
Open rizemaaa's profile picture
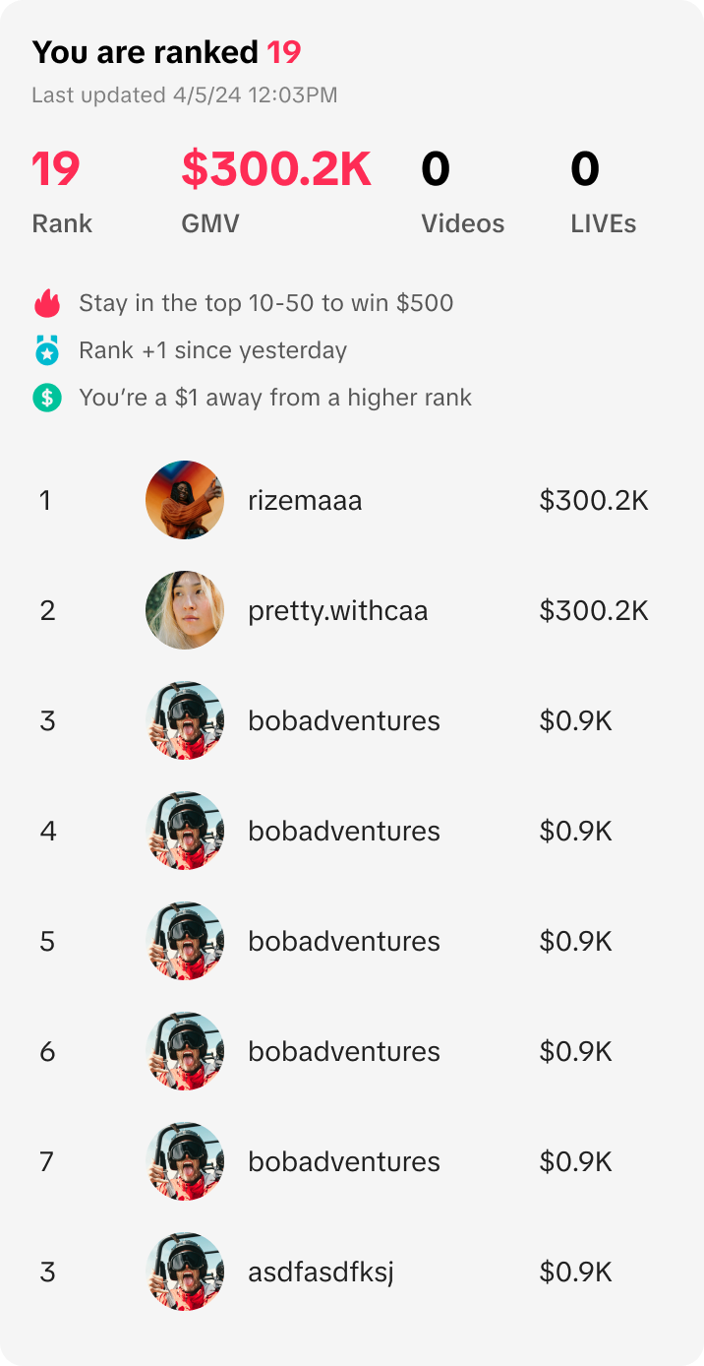click(x=185, y=500)
